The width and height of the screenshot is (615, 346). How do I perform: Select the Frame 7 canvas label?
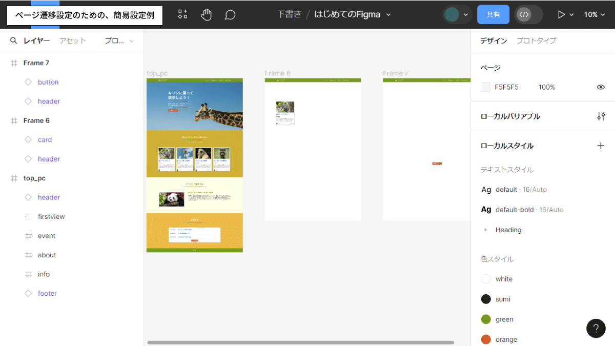coord(396,73)
